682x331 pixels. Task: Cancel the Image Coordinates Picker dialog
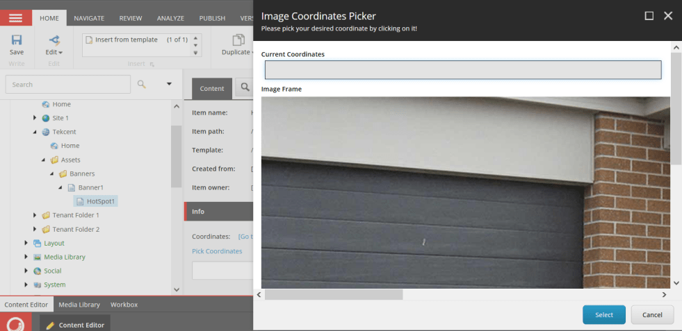[651, 315]
